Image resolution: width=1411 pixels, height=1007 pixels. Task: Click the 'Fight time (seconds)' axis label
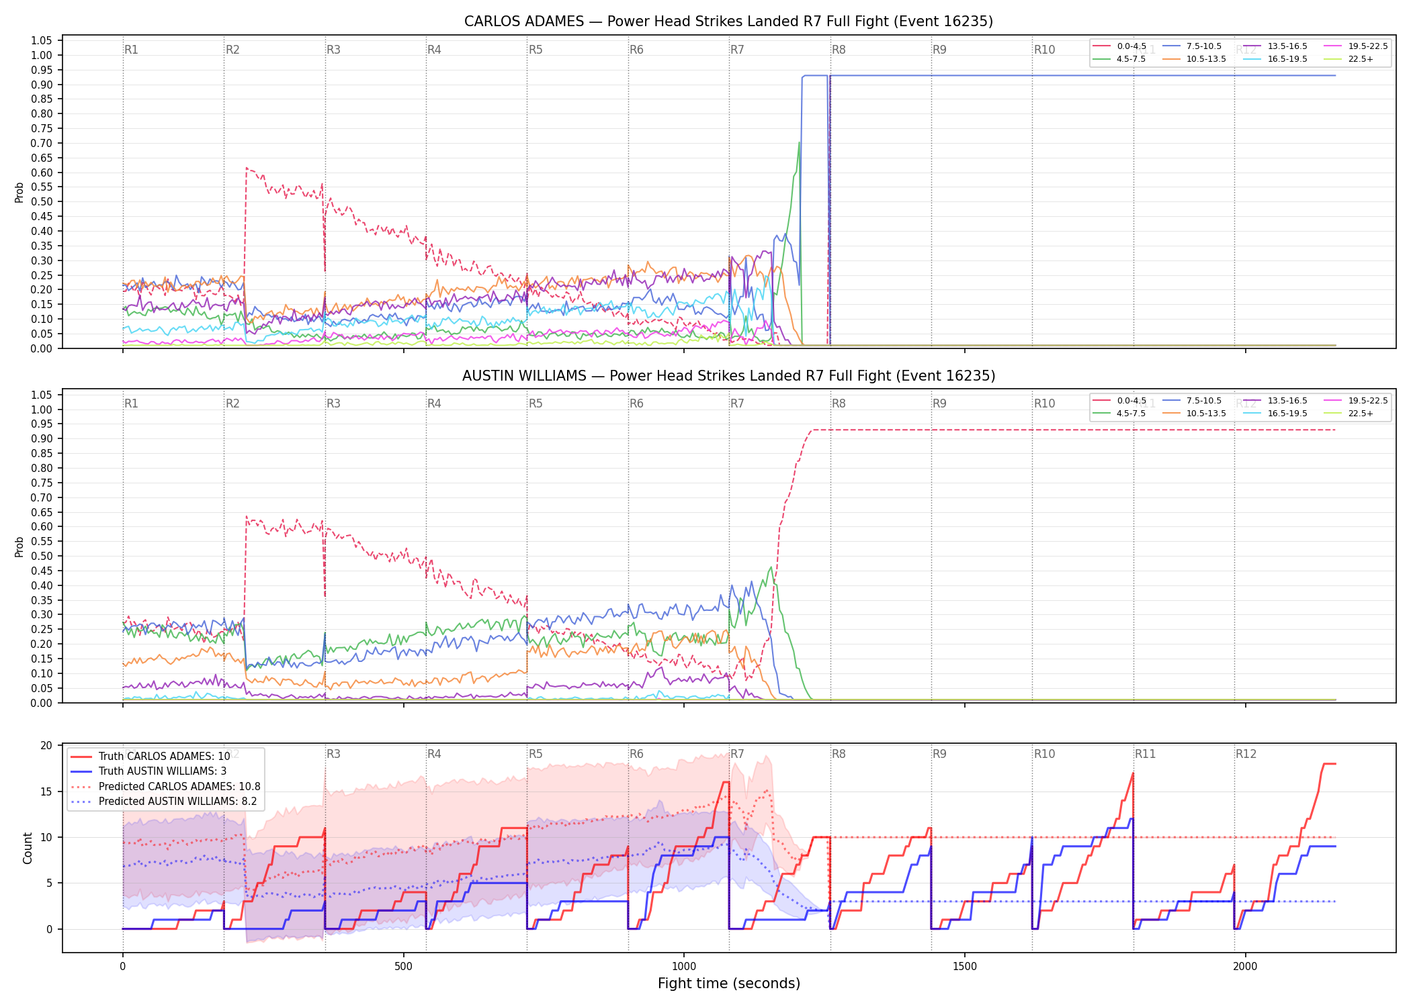tap(729, 984)
